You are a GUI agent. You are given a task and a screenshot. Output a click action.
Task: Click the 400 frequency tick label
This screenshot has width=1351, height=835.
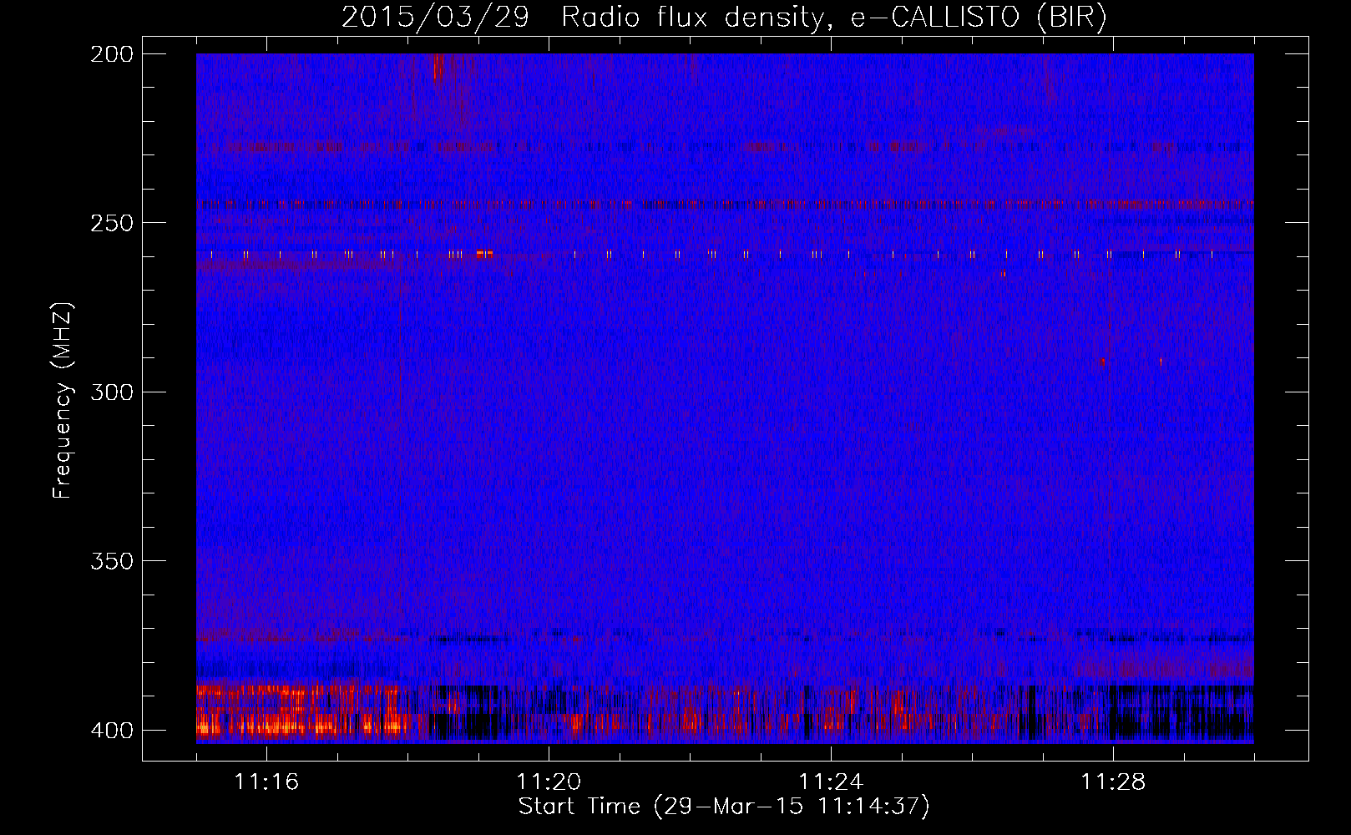111,731
